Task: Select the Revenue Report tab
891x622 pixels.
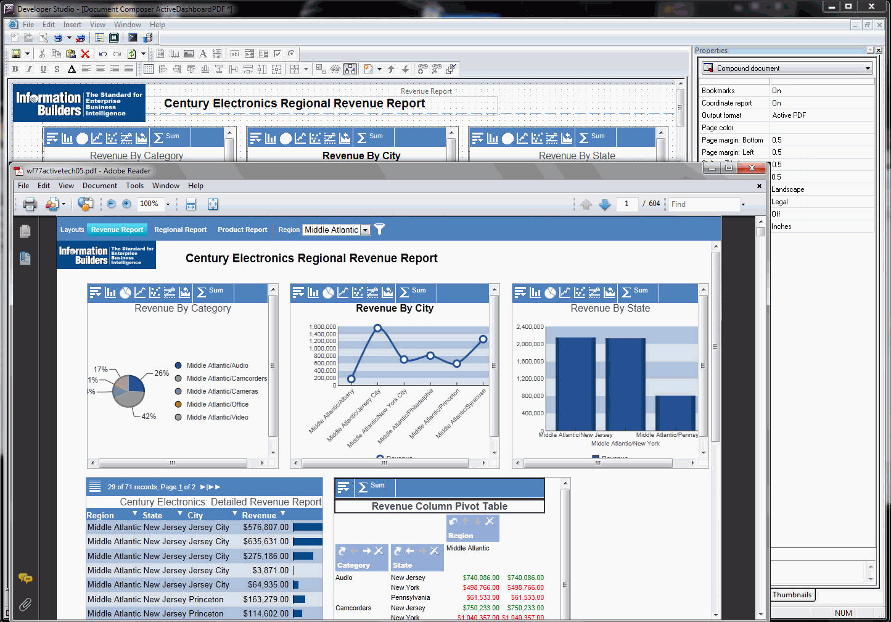Action: pyautogui.click(x=117, y=230)
